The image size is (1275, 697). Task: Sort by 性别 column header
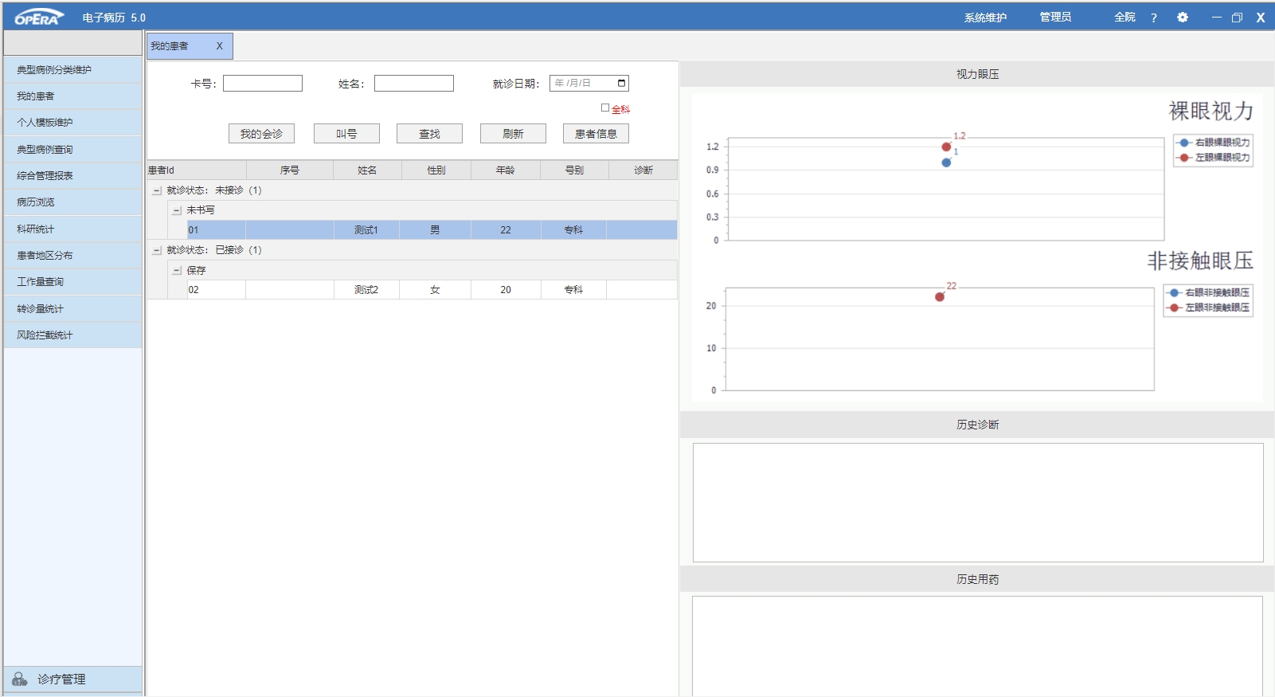(x=436, y=170)
